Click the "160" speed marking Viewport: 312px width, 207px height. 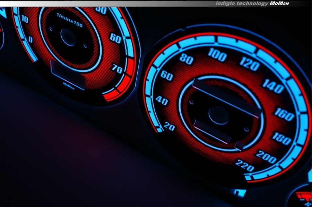284,114
